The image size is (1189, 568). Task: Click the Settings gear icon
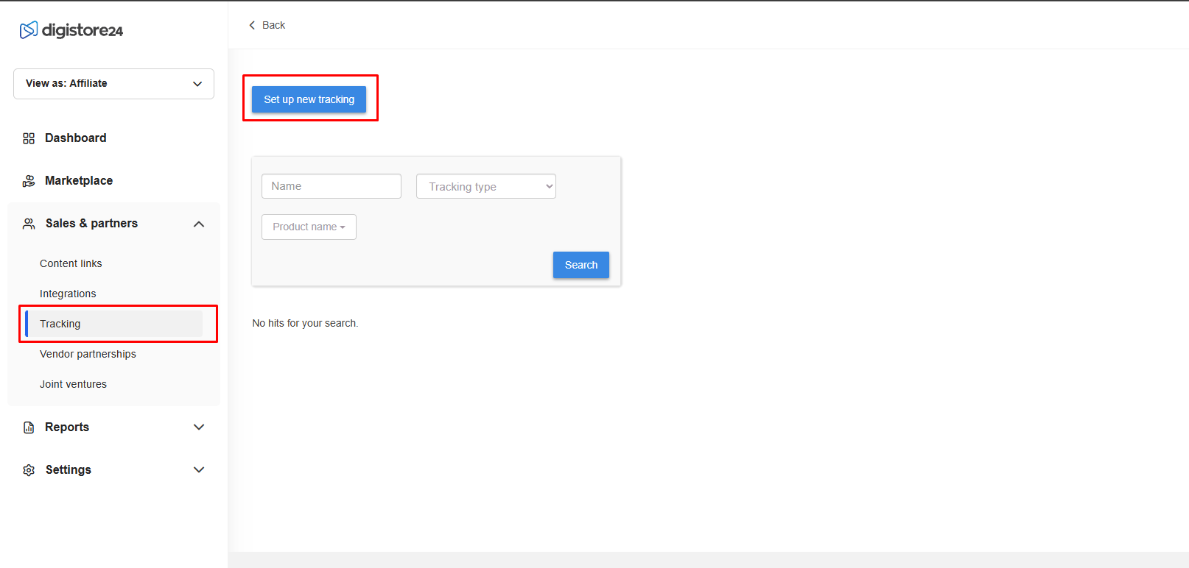coord(29,470)
